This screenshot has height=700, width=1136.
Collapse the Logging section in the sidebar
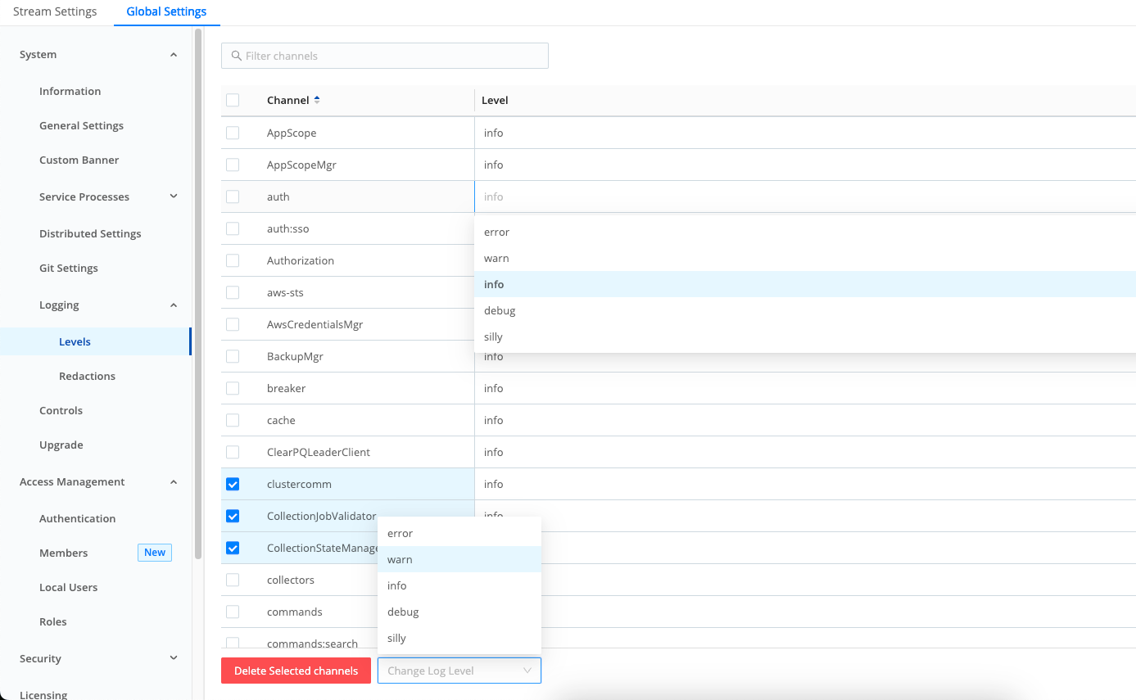[173, 305]
